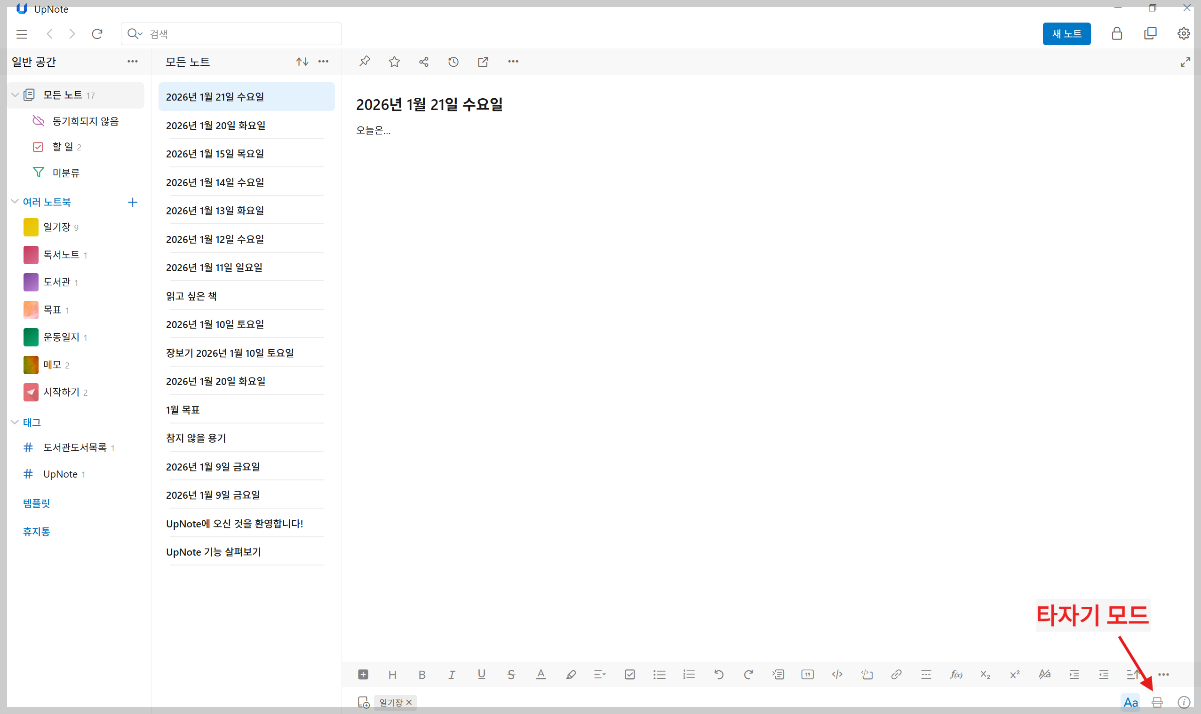
Task: Print the current note
Action: 1157,702
